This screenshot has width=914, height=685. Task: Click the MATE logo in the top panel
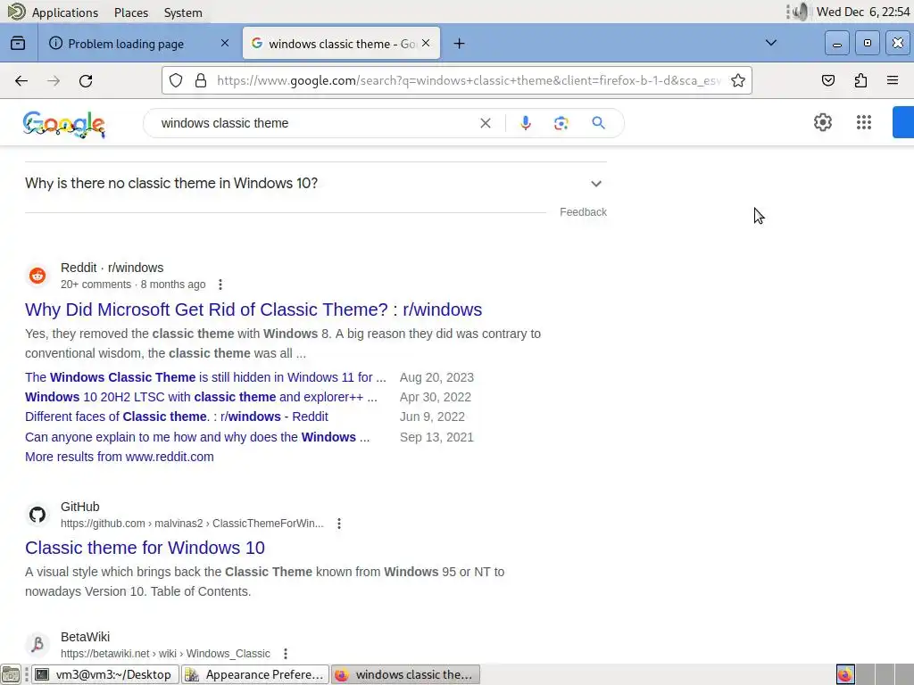[x=16, y=12]
